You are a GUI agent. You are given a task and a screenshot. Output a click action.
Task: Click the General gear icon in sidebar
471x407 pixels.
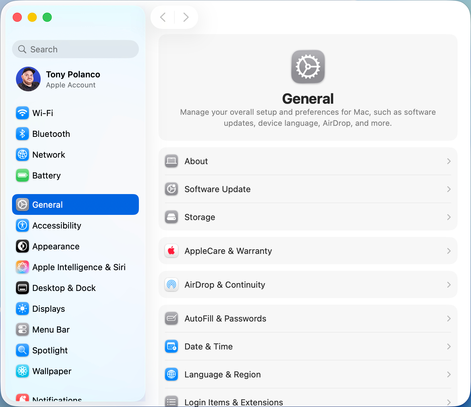point(22,205)
